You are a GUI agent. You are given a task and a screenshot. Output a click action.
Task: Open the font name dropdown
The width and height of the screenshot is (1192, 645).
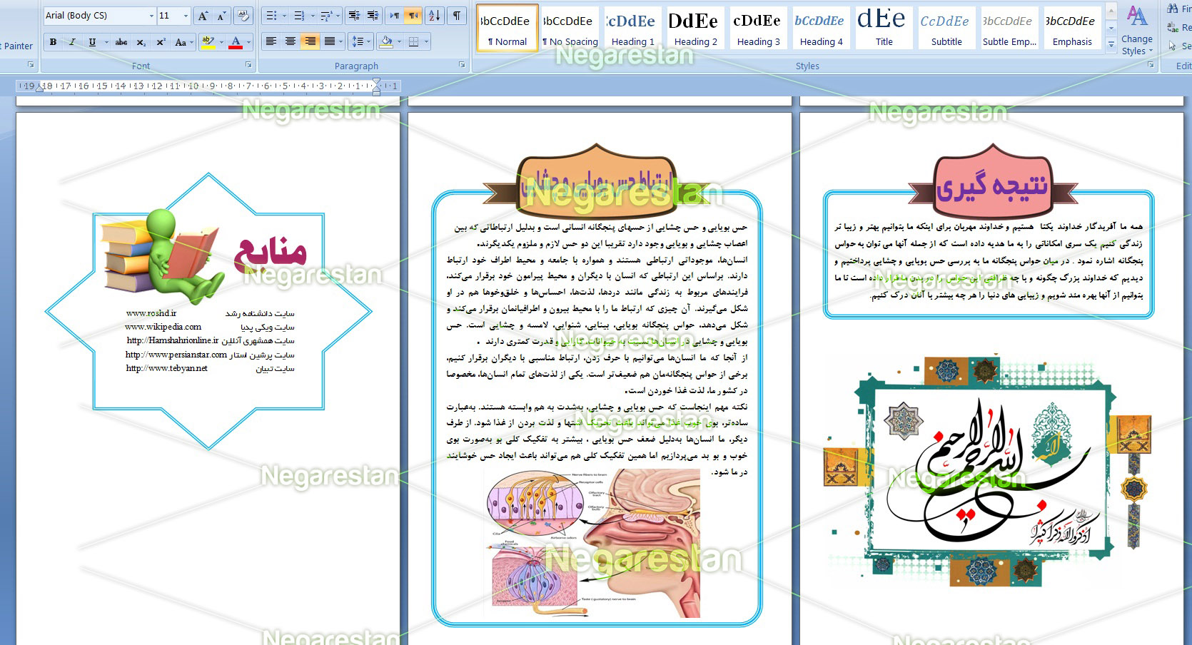point(151,16)
